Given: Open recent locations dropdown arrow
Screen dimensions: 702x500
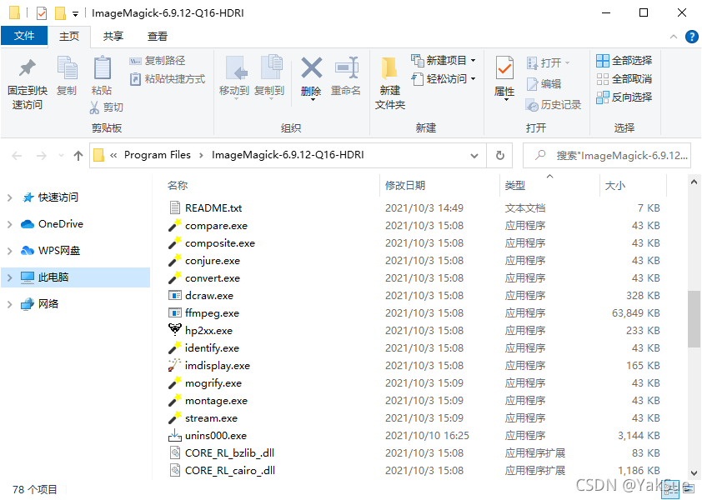Looking at the screenshot, I should click(62, 156).
